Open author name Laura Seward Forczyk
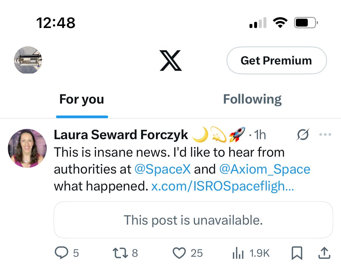The width and height of the screenshot is (341, 271). pyautogui.click(x=121, y=135)
